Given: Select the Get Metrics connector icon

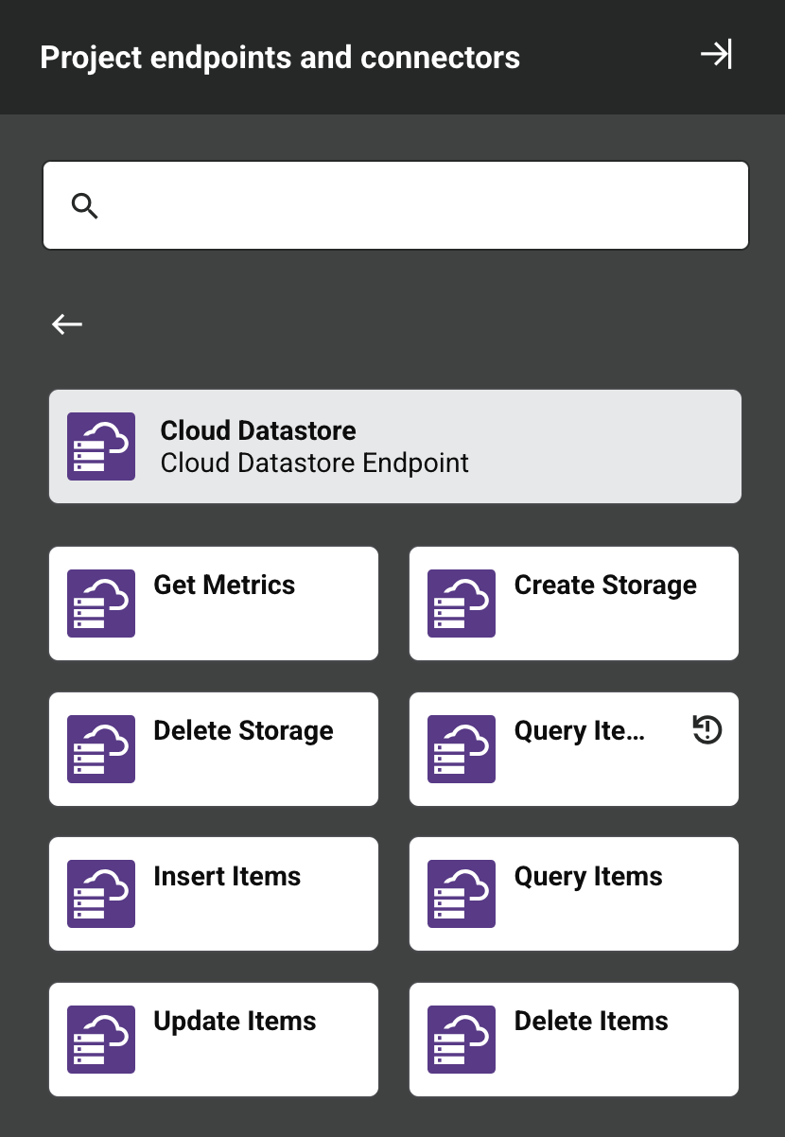Looking at the screenshot, I should coord(100,603).
